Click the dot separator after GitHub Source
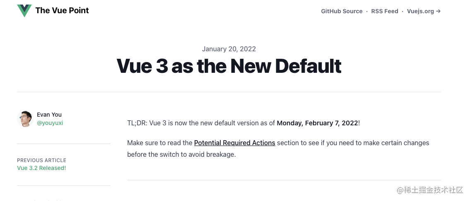This screenshot has height=201, width=470. [x=367, y=12]
